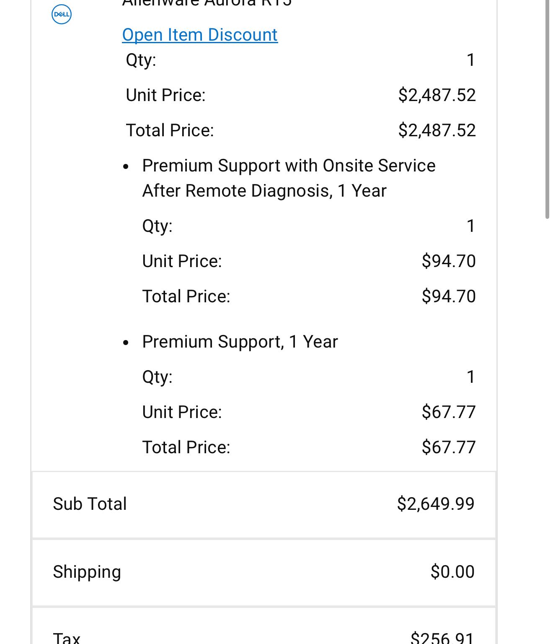This screenshot has height=644, width=553.
Task: Select the $0.00 shipping amount
Action: tap(452, 571)
